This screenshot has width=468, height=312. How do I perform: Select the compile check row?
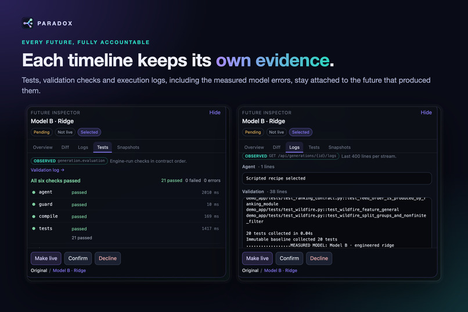[x=125, y=217]
